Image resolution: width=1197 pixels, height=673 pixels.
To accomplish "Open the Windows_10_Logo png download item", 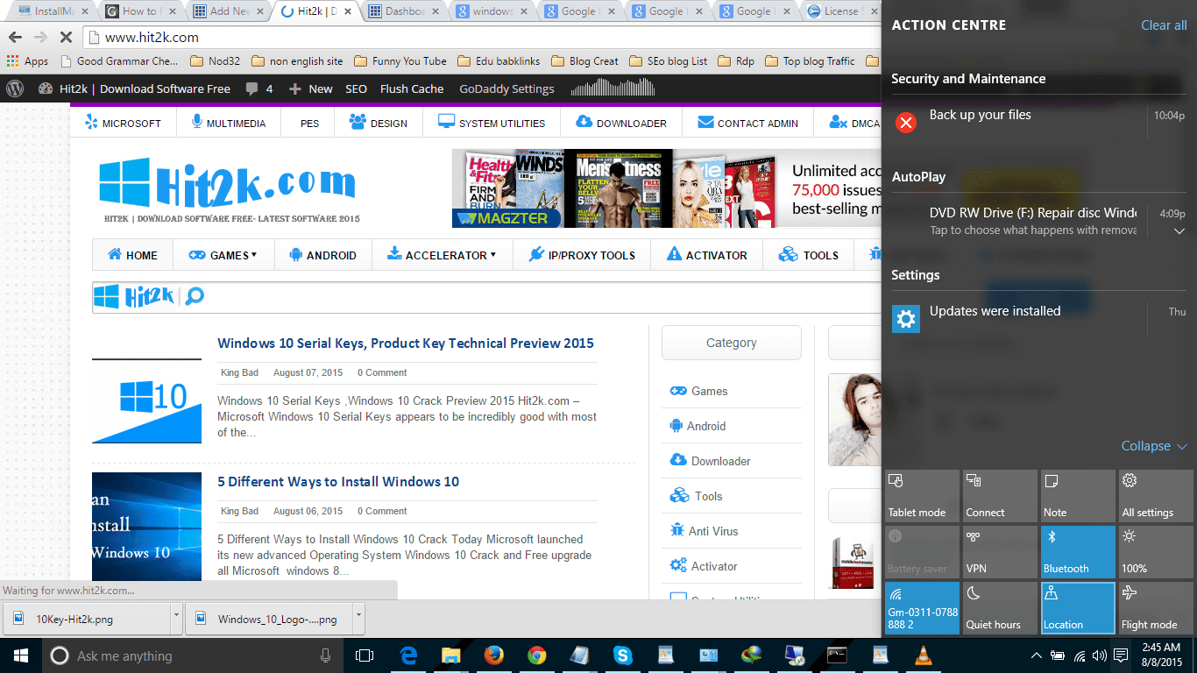I will tap(266, 619).
